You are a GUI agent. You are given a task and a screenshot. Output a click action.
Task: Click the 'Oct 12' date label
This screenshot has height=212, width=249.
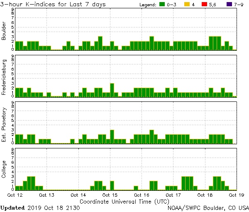point(15,195)
